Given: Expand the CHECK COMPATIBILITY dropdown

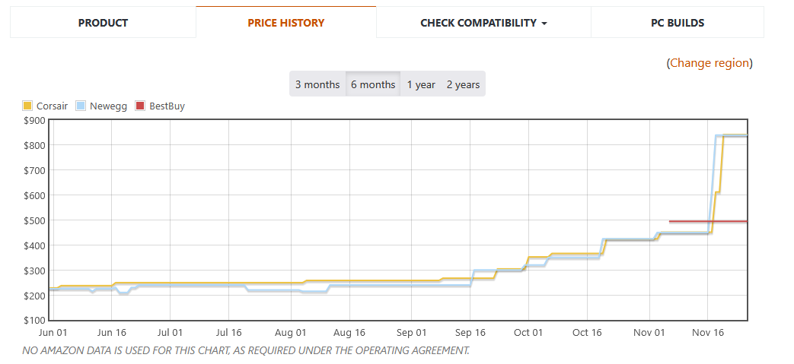Looking at the screenshot, I should click(483, 23).
